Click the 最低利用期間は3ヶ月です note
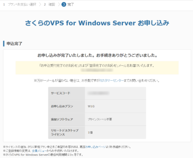Screen dimensions: 193x158 pyautogui.click(x=43, y=155)
